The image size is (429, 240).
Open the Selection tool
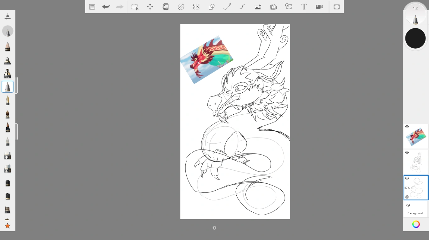click(x=135, y=7)
